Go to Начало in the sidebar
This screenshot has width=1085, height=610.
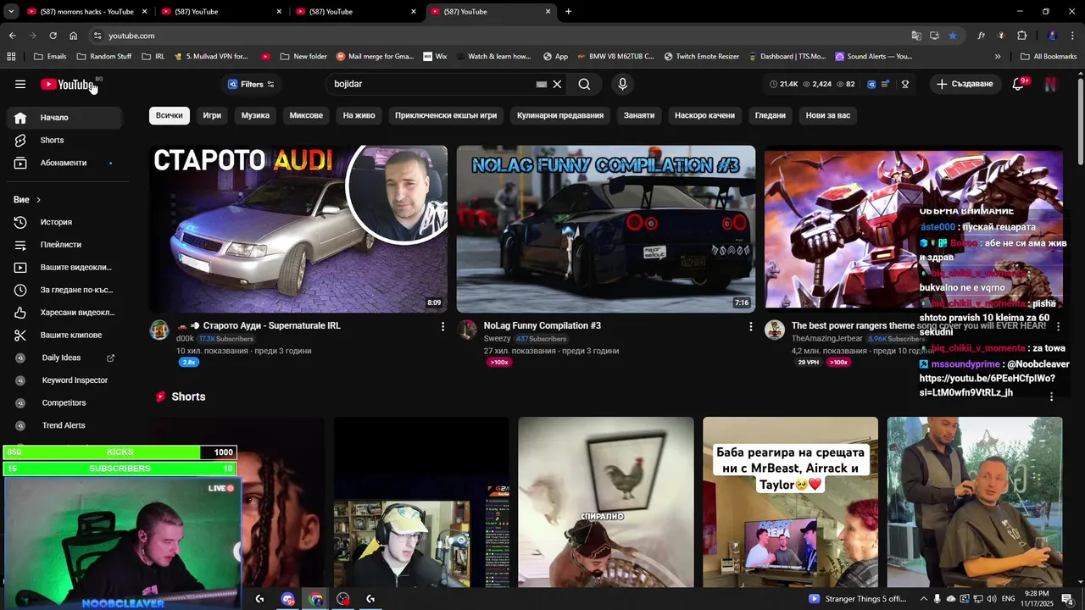64,118
